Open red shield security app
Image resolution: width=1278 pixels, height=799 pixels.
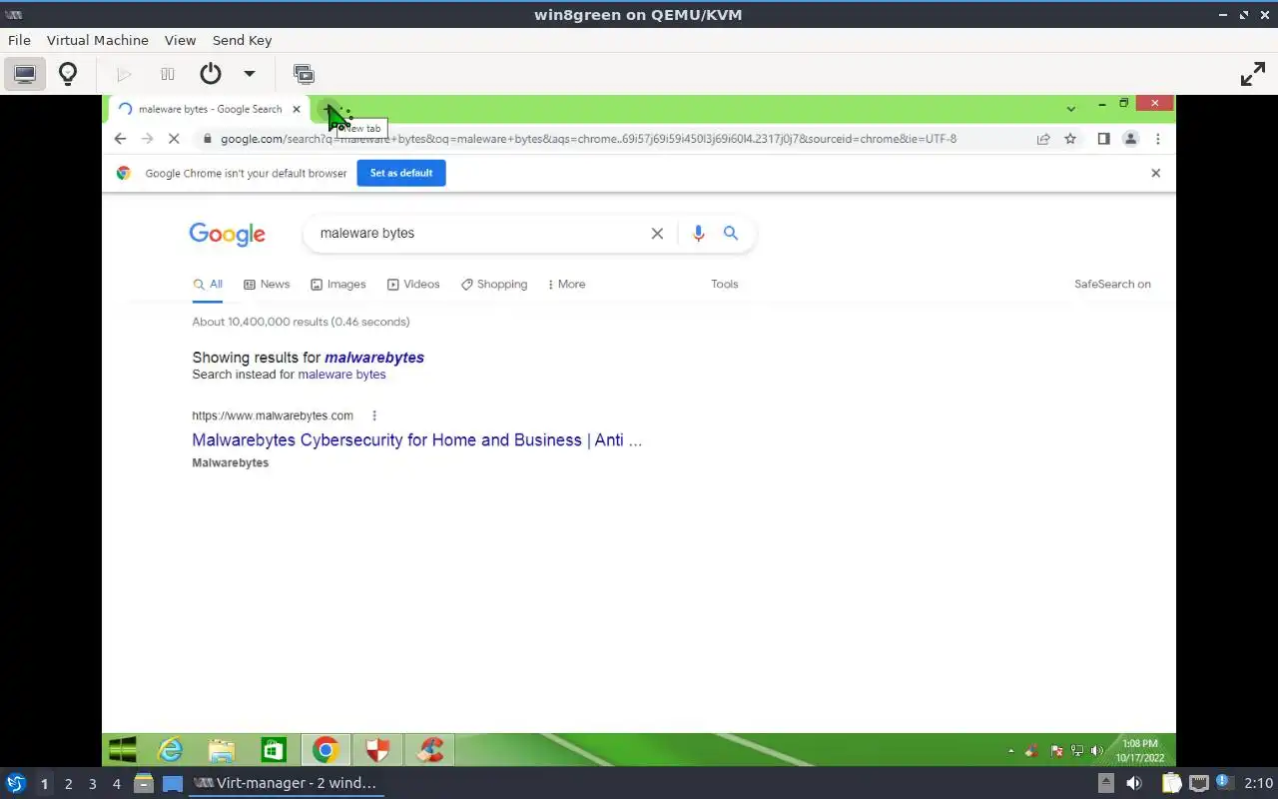coord(377,750)
